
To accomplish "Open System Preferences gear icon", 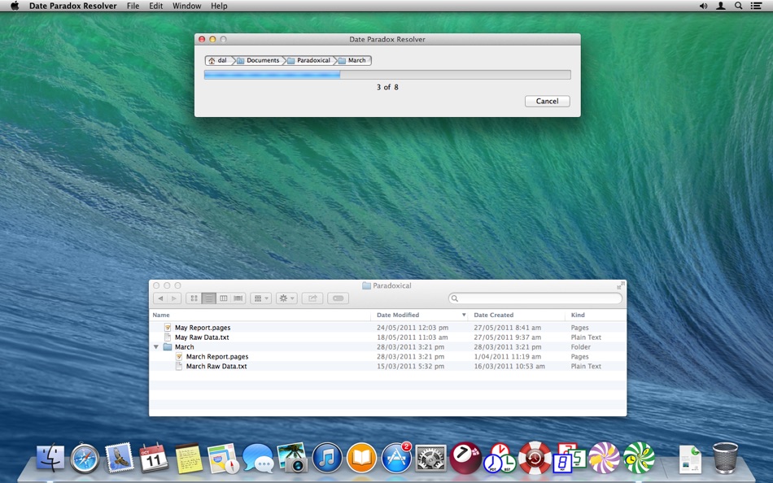I will coord(431,458).
